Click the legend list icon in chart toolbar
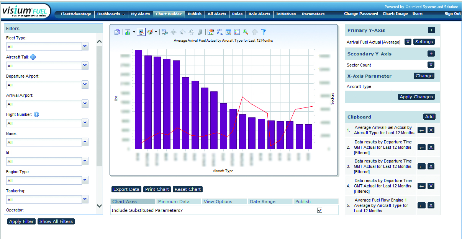 pyautogui.click(x=237, y=32)
